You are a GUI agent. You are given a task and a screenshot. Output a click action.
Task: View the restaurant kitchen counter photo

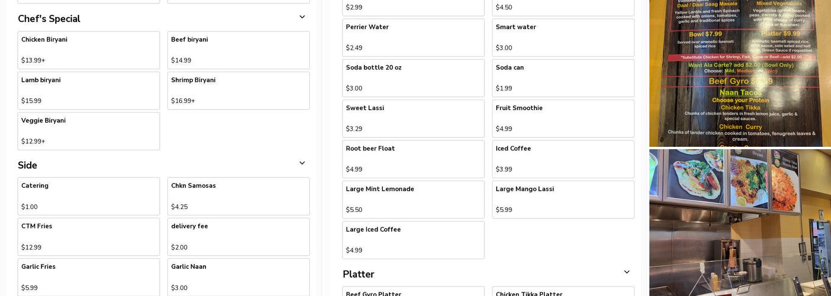740,224
